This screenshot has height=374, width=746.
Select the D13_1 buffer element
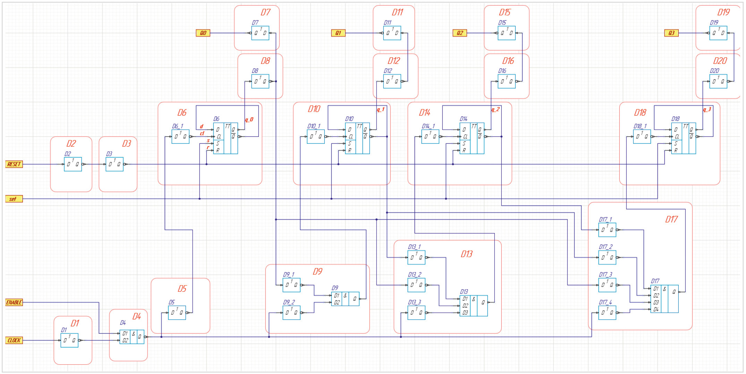point(416,257)
